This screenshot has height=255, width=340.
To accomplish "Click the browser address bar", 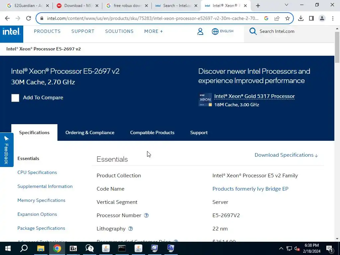I will click(152, 19).
